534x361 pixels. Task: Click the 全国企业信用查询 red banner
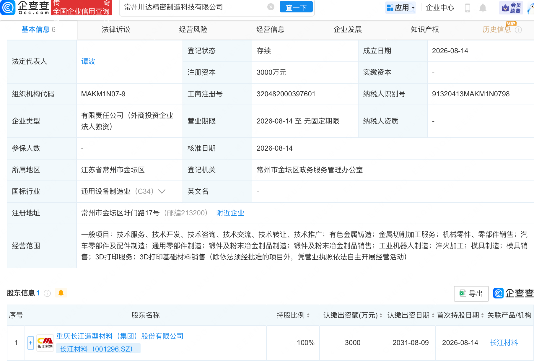[x=82, y=8]
